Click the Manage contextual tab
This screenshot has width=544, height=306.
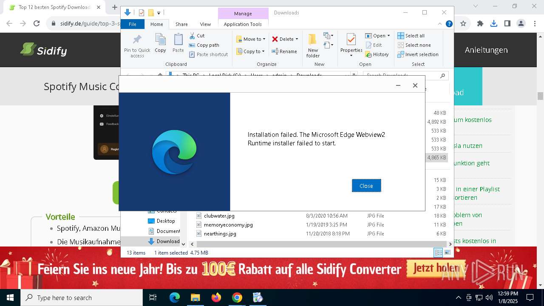[x=243, y=13]
